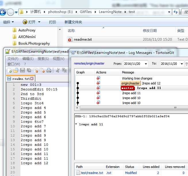This screenshot has width=188, height=176.
Task: Click the file icon beside test/readme.txt
Action: (78, 173)
